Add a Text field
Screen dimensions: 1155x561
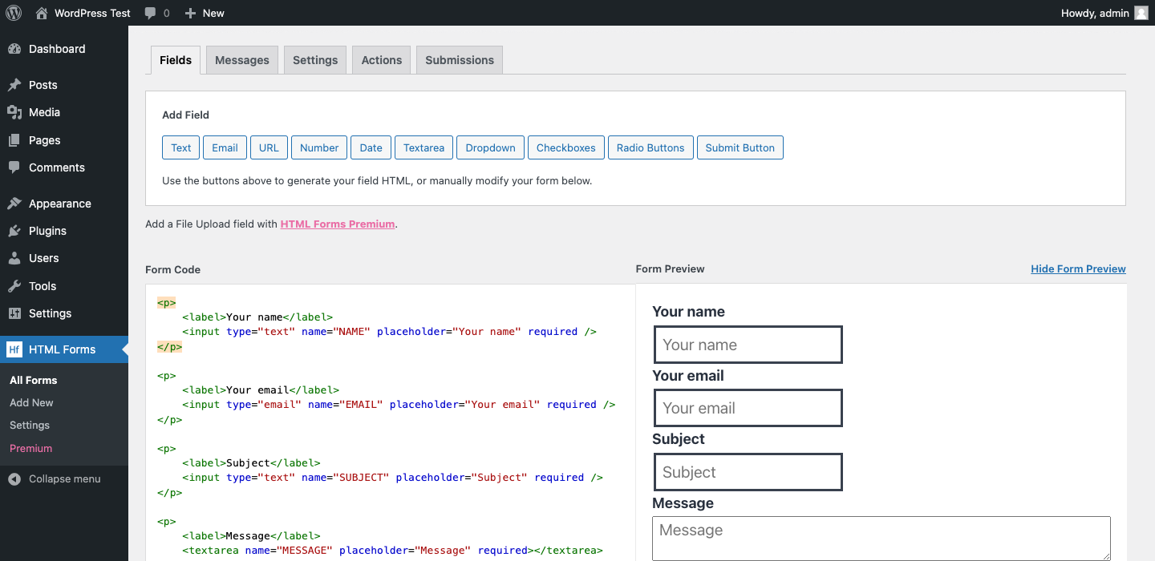click(x=181, y=147)
